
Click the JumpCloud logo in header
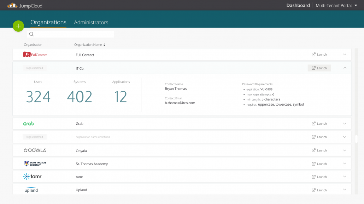25,5
